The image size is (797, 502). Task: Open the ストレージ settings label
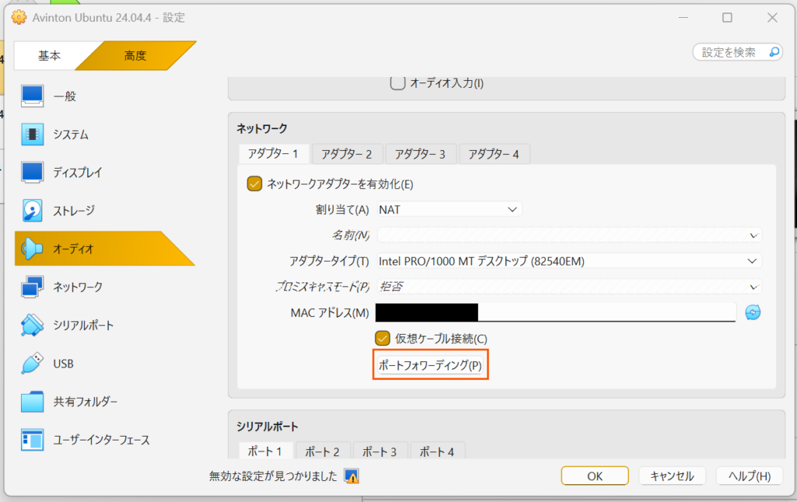pos(74,210)
